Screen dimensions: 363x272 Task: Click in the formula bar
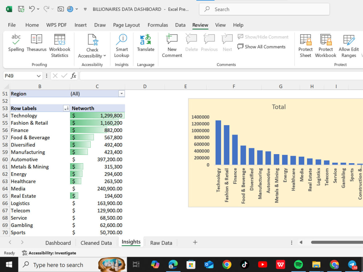(221, 76)
